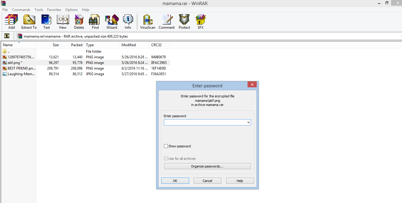Click the View toolbar icon
This screenshot has width=402, height=203.
pyautogui.click(x=63, y=22)
